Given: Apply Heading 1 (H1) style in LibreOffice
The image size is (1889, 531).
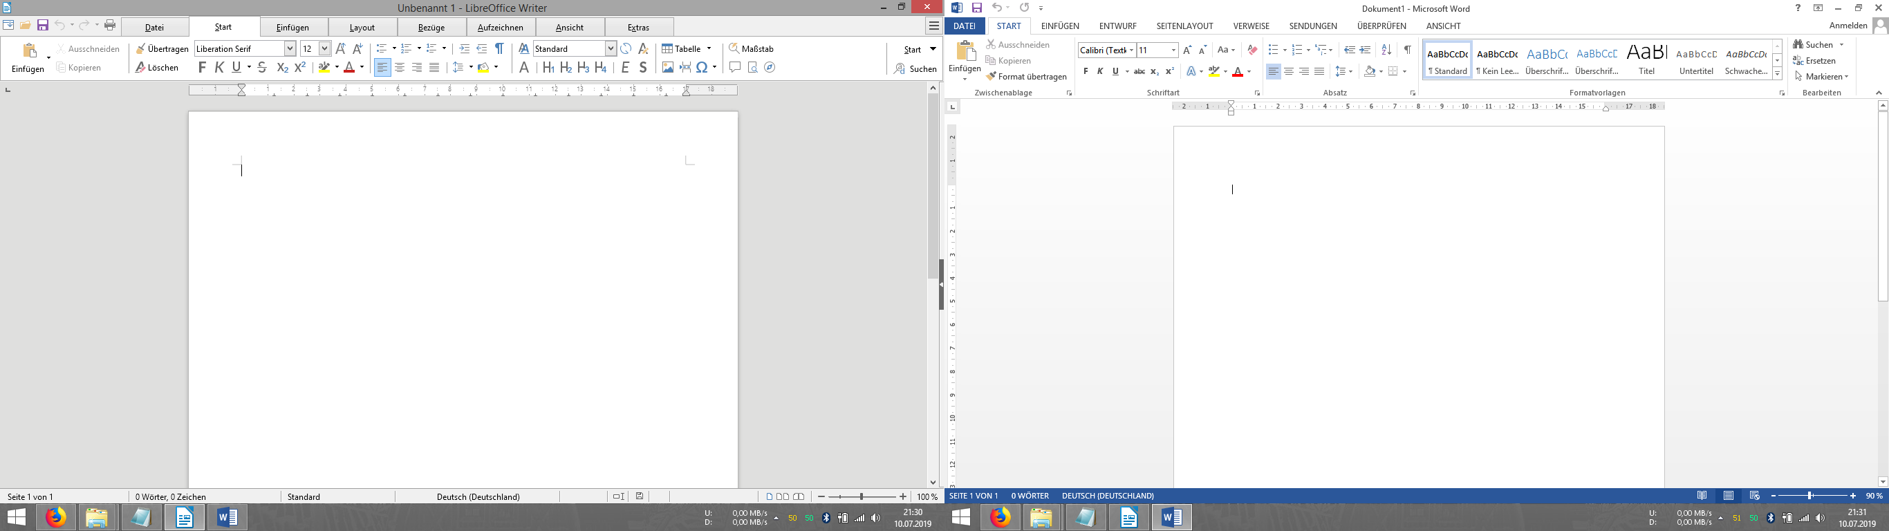Looking at the screenshot, I should [548, 68].
